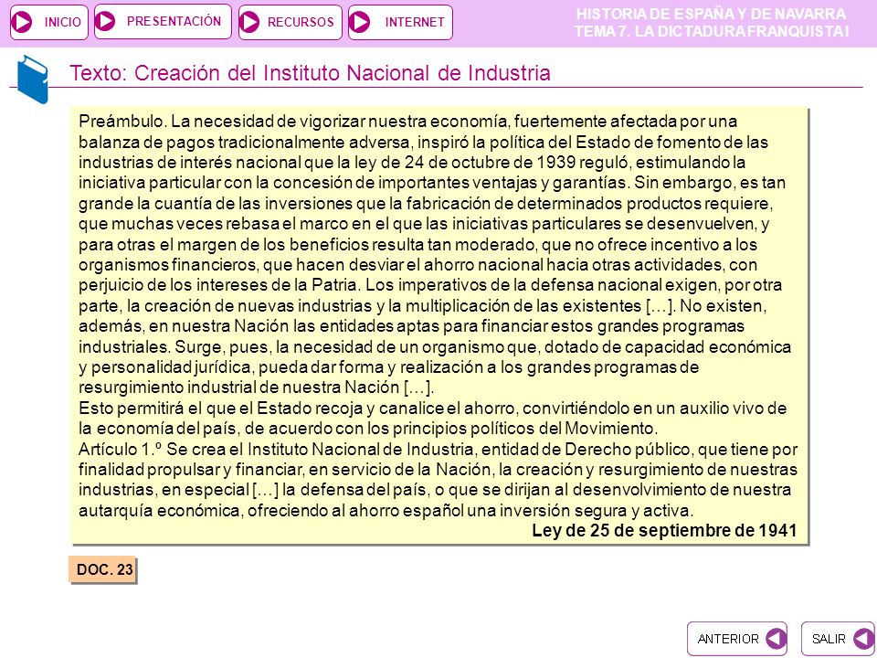Exit using the SALIR button

tap(838, 639)
